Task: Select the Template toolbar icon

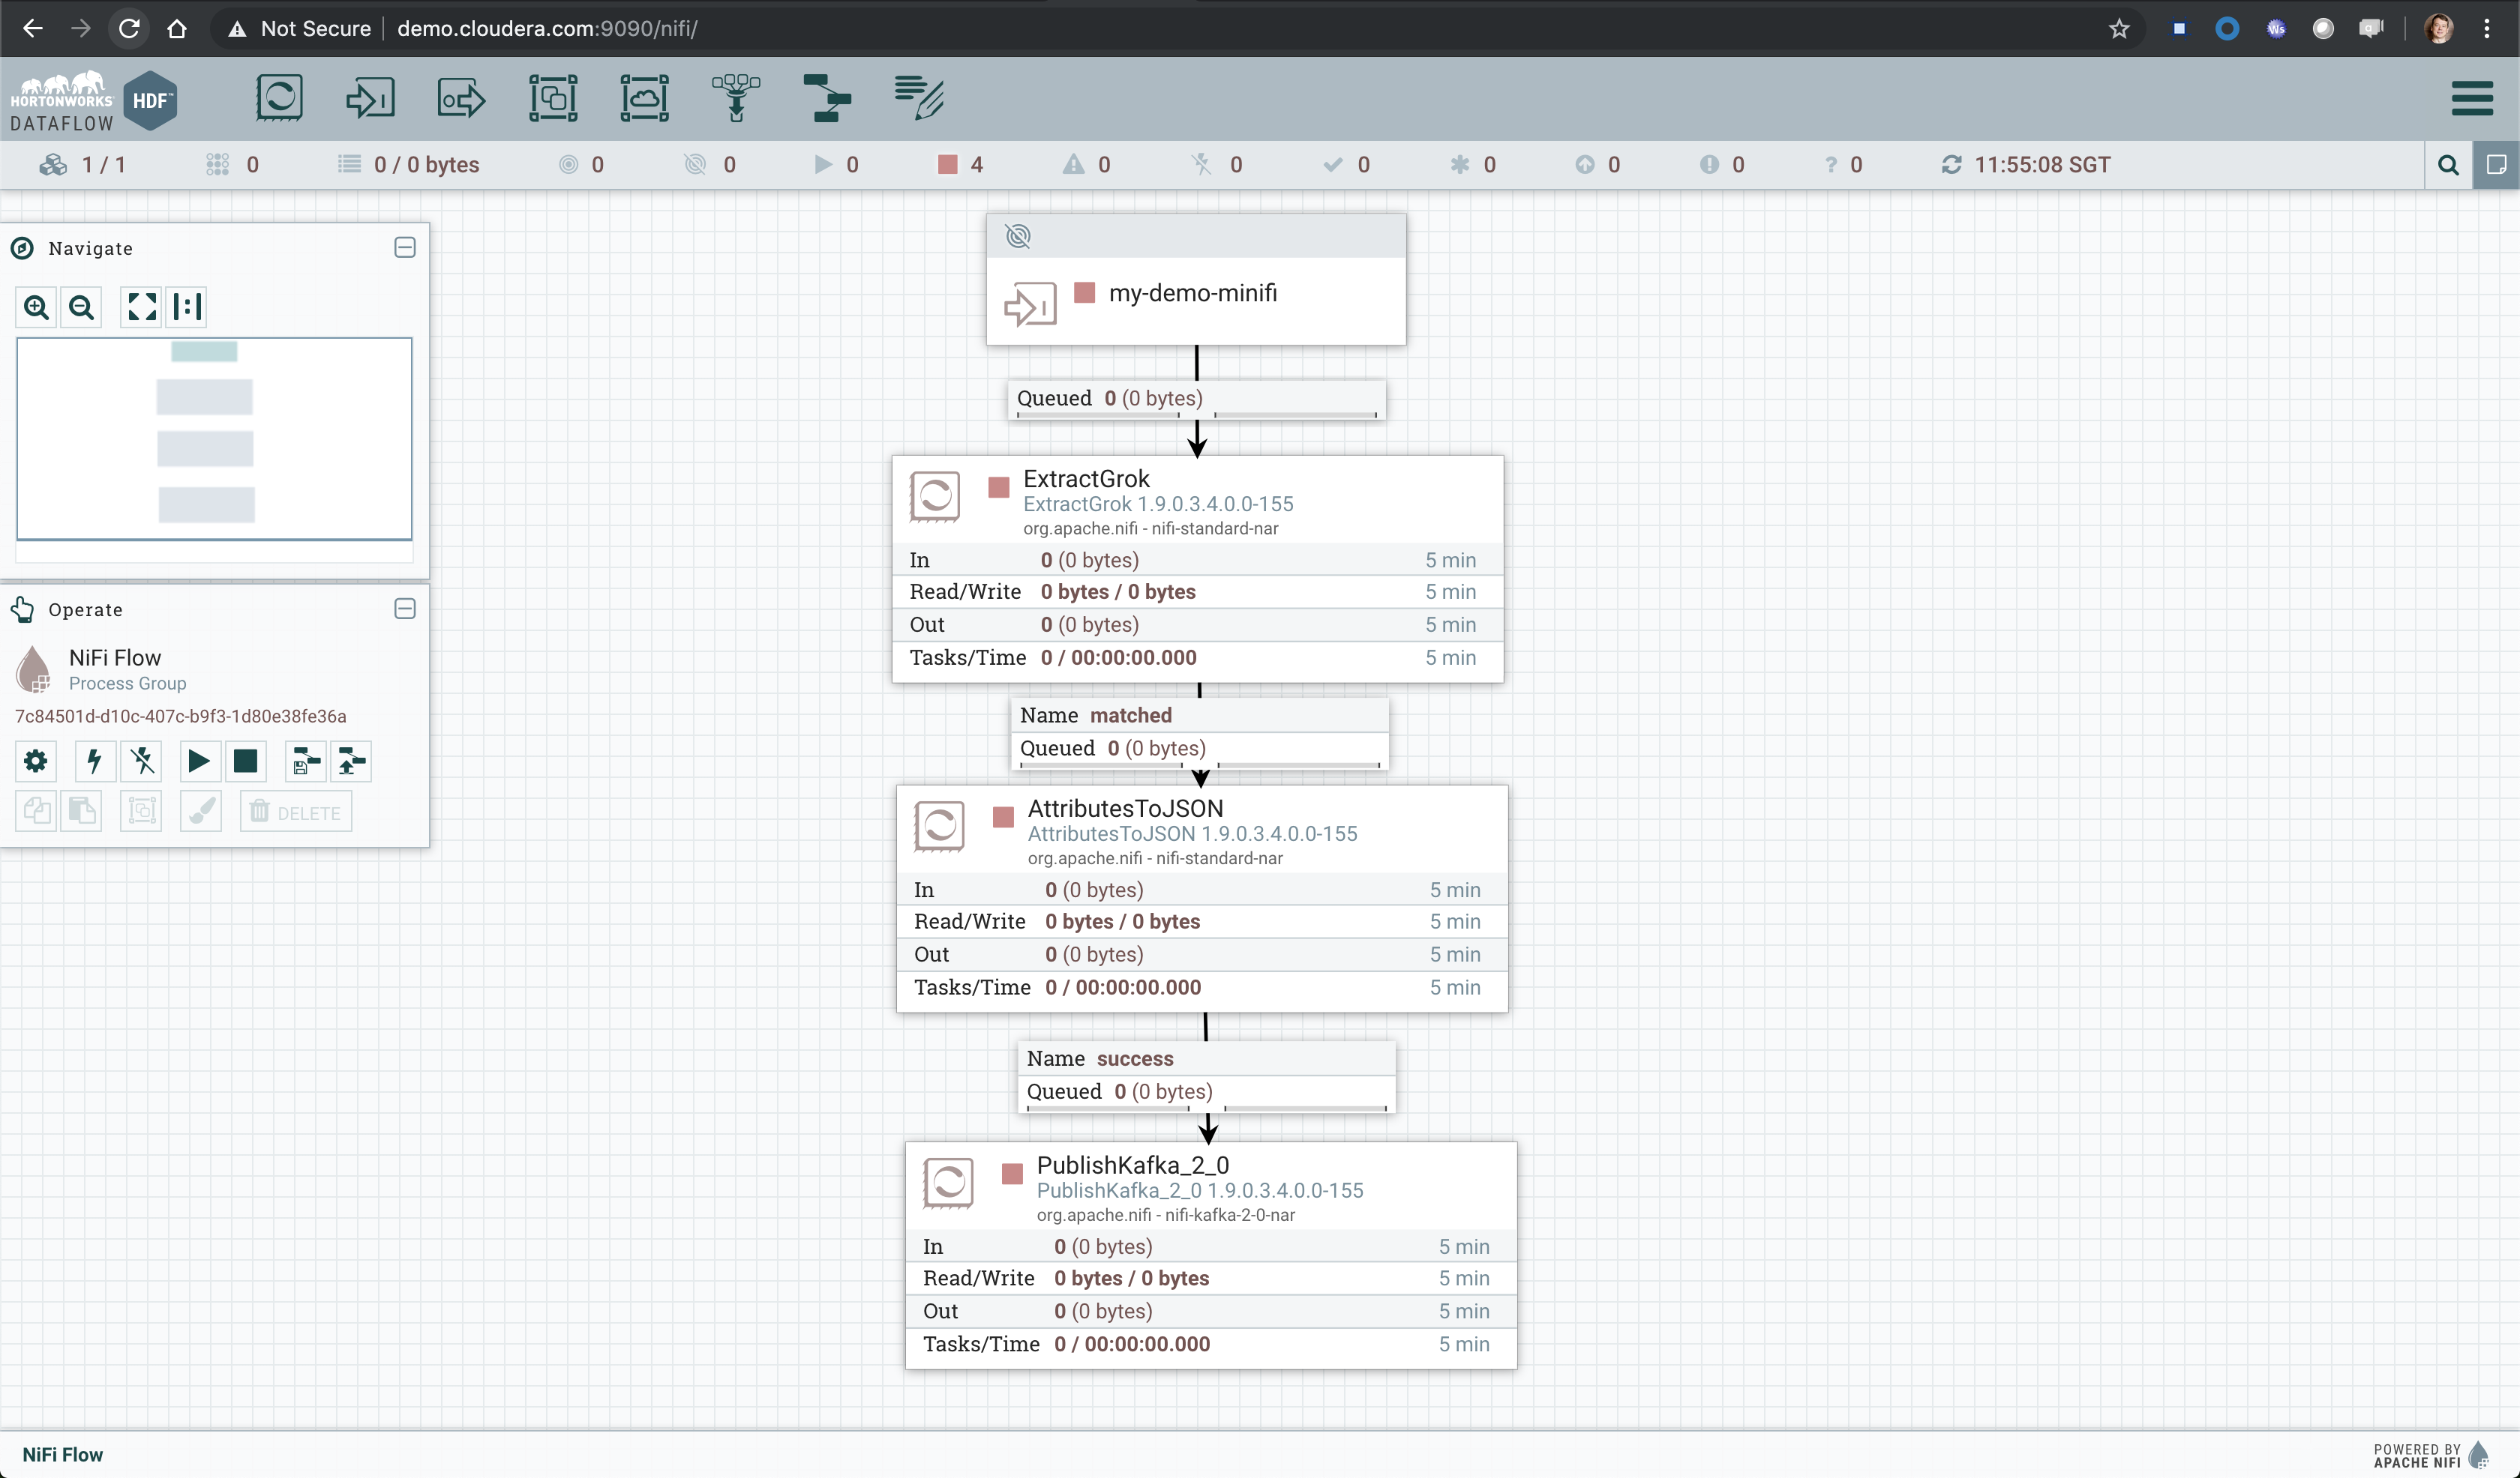Action: pyautogui.click(x=827, y=98)
